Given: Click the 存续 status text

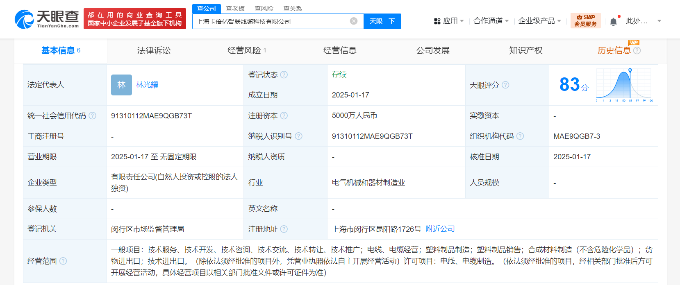Looking at the screenshot, I should pos(339,75).
